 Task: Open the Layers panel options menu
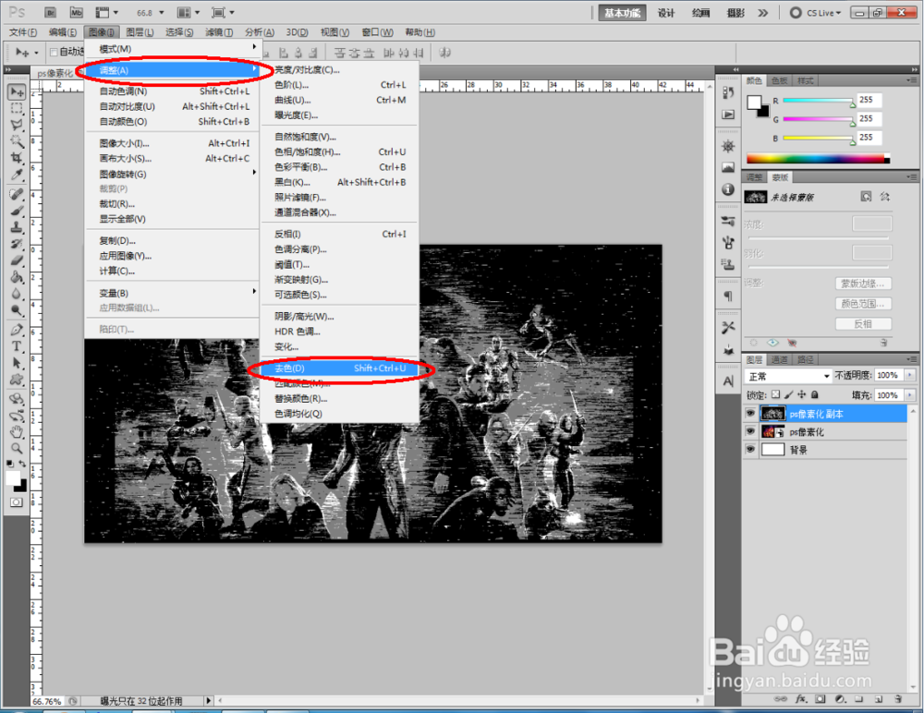pos(912,359)
